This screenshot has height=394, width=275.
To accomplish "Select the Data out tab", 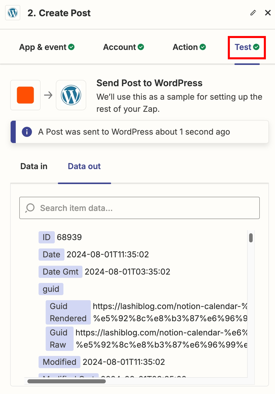I will click(84, 166).
